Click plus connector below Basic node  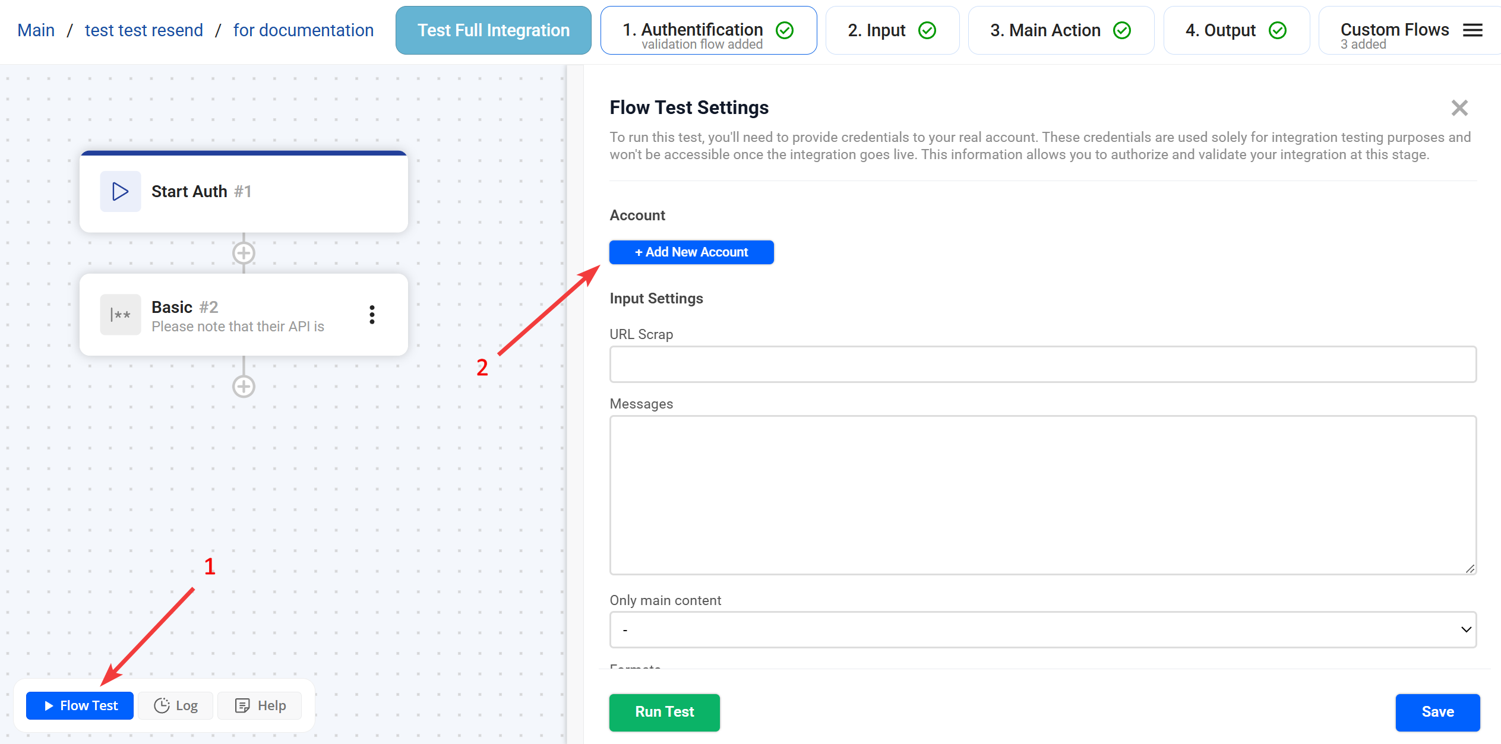[x=244, y=387]
